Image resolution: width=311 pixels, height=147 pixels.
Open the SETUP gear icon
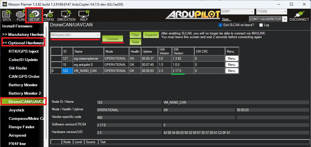pyautogui.click(x=34, y=16)
